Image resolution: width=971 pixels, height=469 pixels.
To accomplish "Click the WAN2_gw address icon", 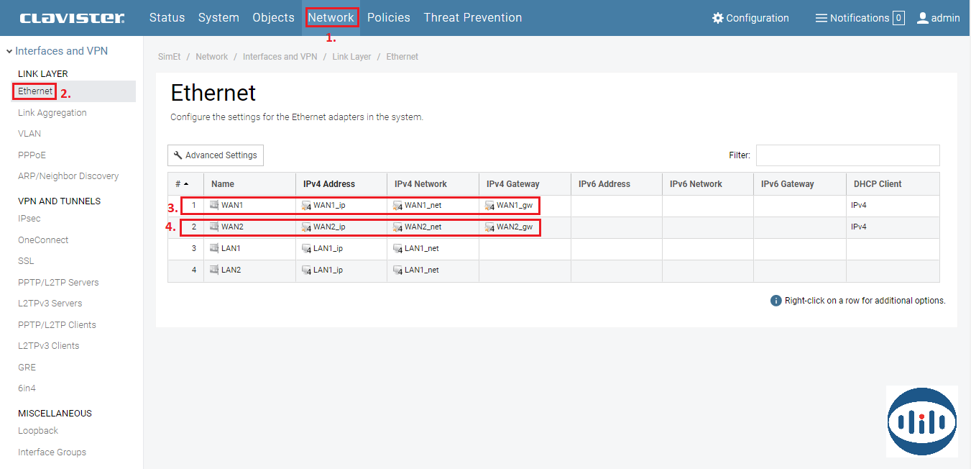I will click(489, 227).
